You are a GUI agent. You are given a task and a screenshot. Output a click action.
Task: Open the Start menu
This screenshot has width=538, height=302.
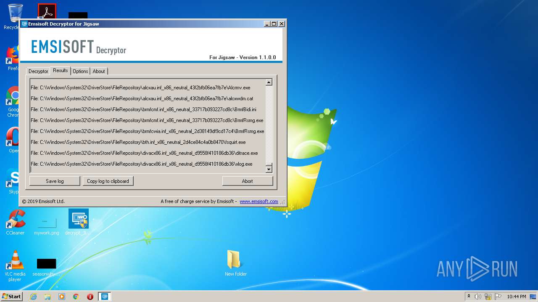(x=11, y=296)
